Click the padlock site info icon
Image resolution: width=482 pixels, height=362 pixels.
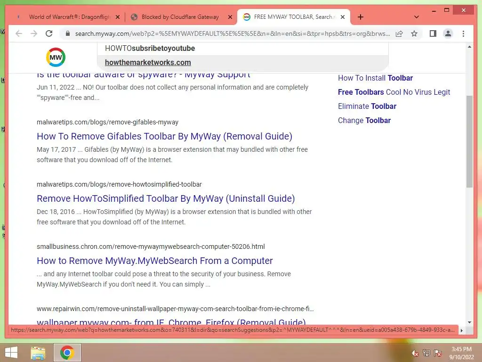pos(68,33)
